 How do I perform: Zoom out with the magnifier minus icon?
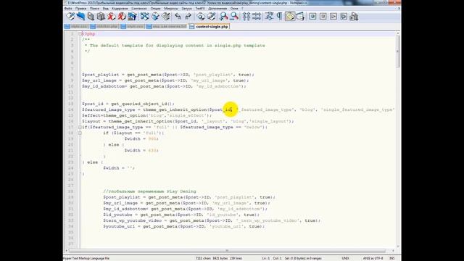234,17
